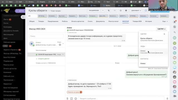Open the ДОКУМЕНТ dropdown
Image resolution: width=178 pixels, height=100 pixels.
tap(136, 11)
